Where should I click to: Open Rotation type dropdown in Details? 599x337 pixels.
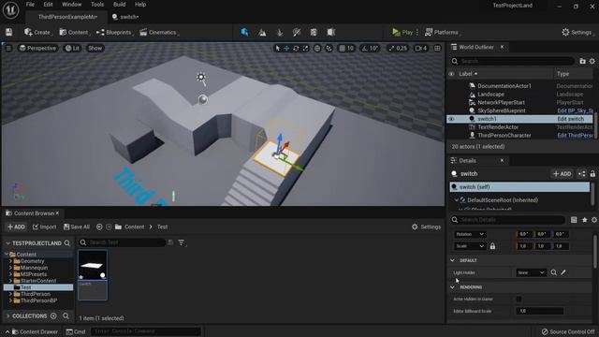point(470,234)
